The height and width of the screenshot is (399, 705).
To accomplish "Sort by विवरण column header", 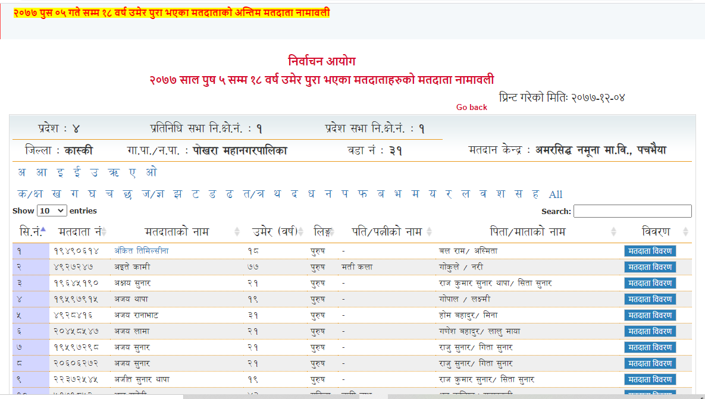I will (656, 232).
